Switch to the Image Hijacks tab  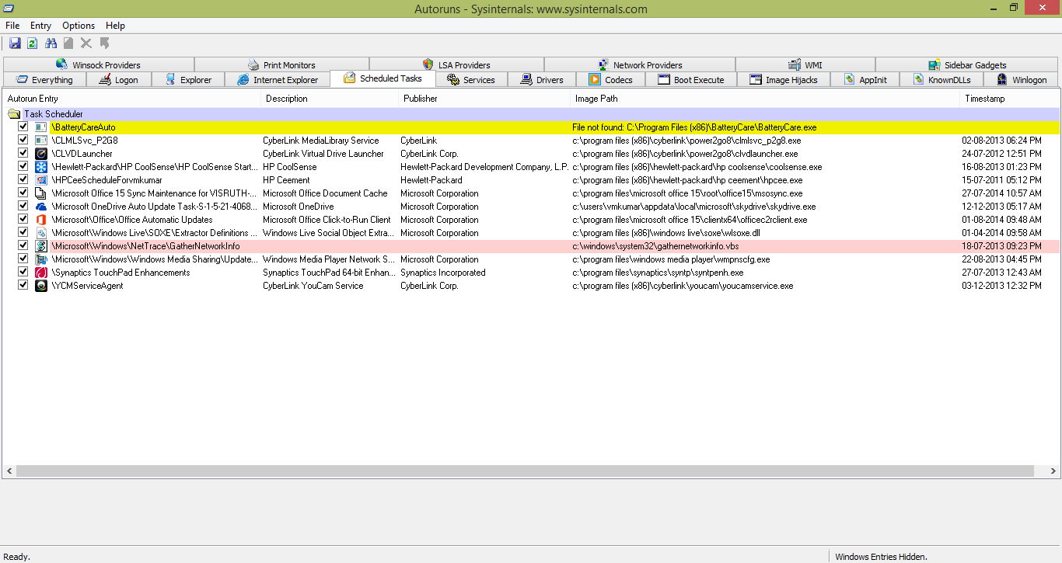[783, 80]
